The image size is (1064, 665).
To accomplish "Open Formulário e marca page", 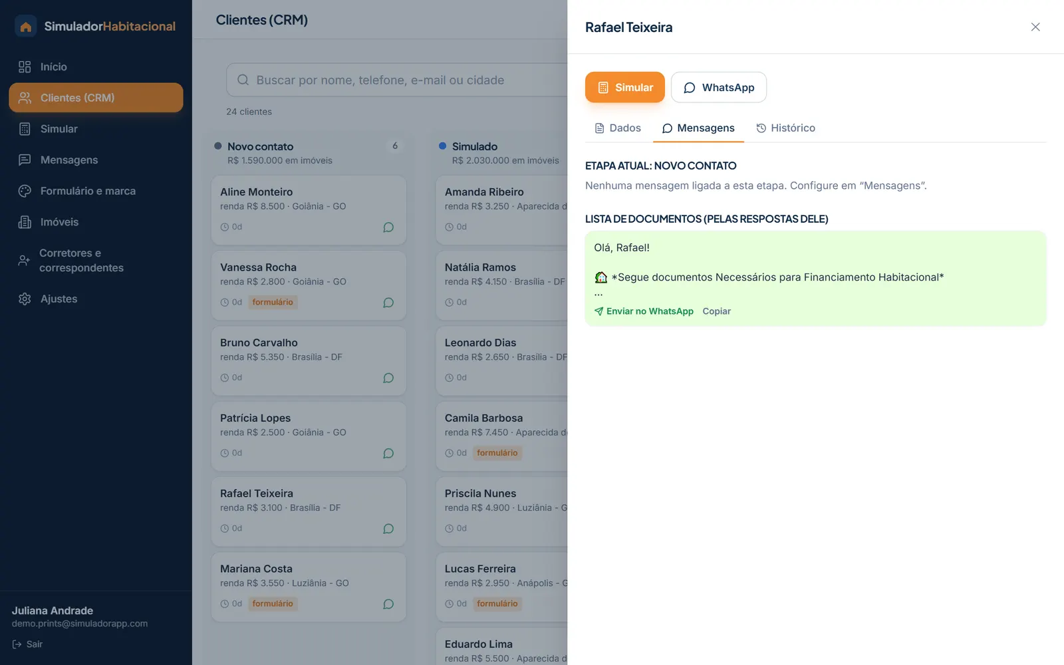I will [96, 191].
